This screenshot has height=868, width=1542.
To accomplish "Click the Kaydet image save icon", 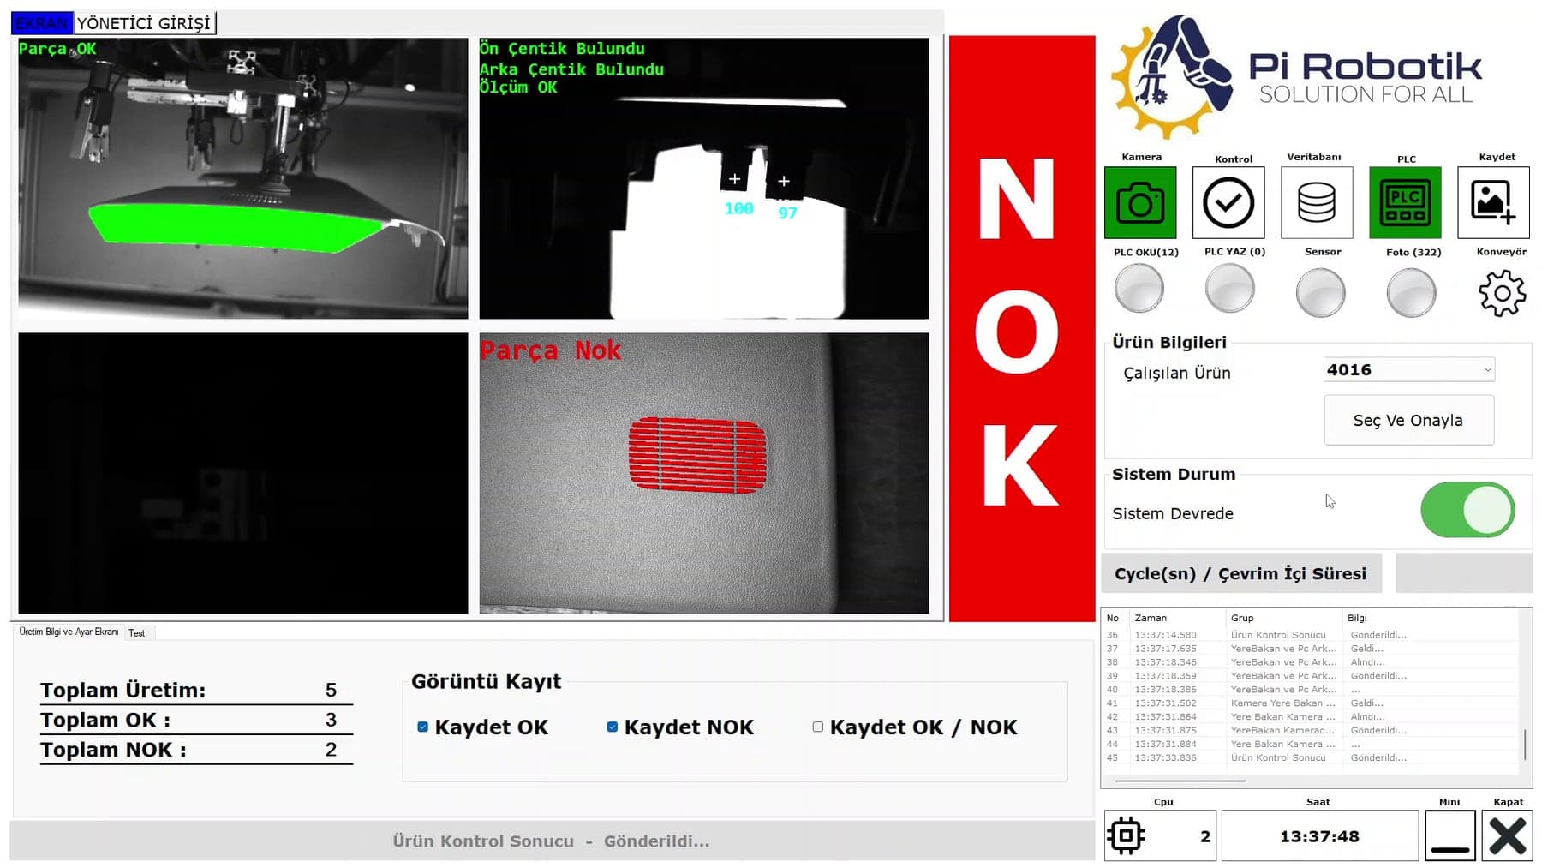I will (x=1493, y=203).
